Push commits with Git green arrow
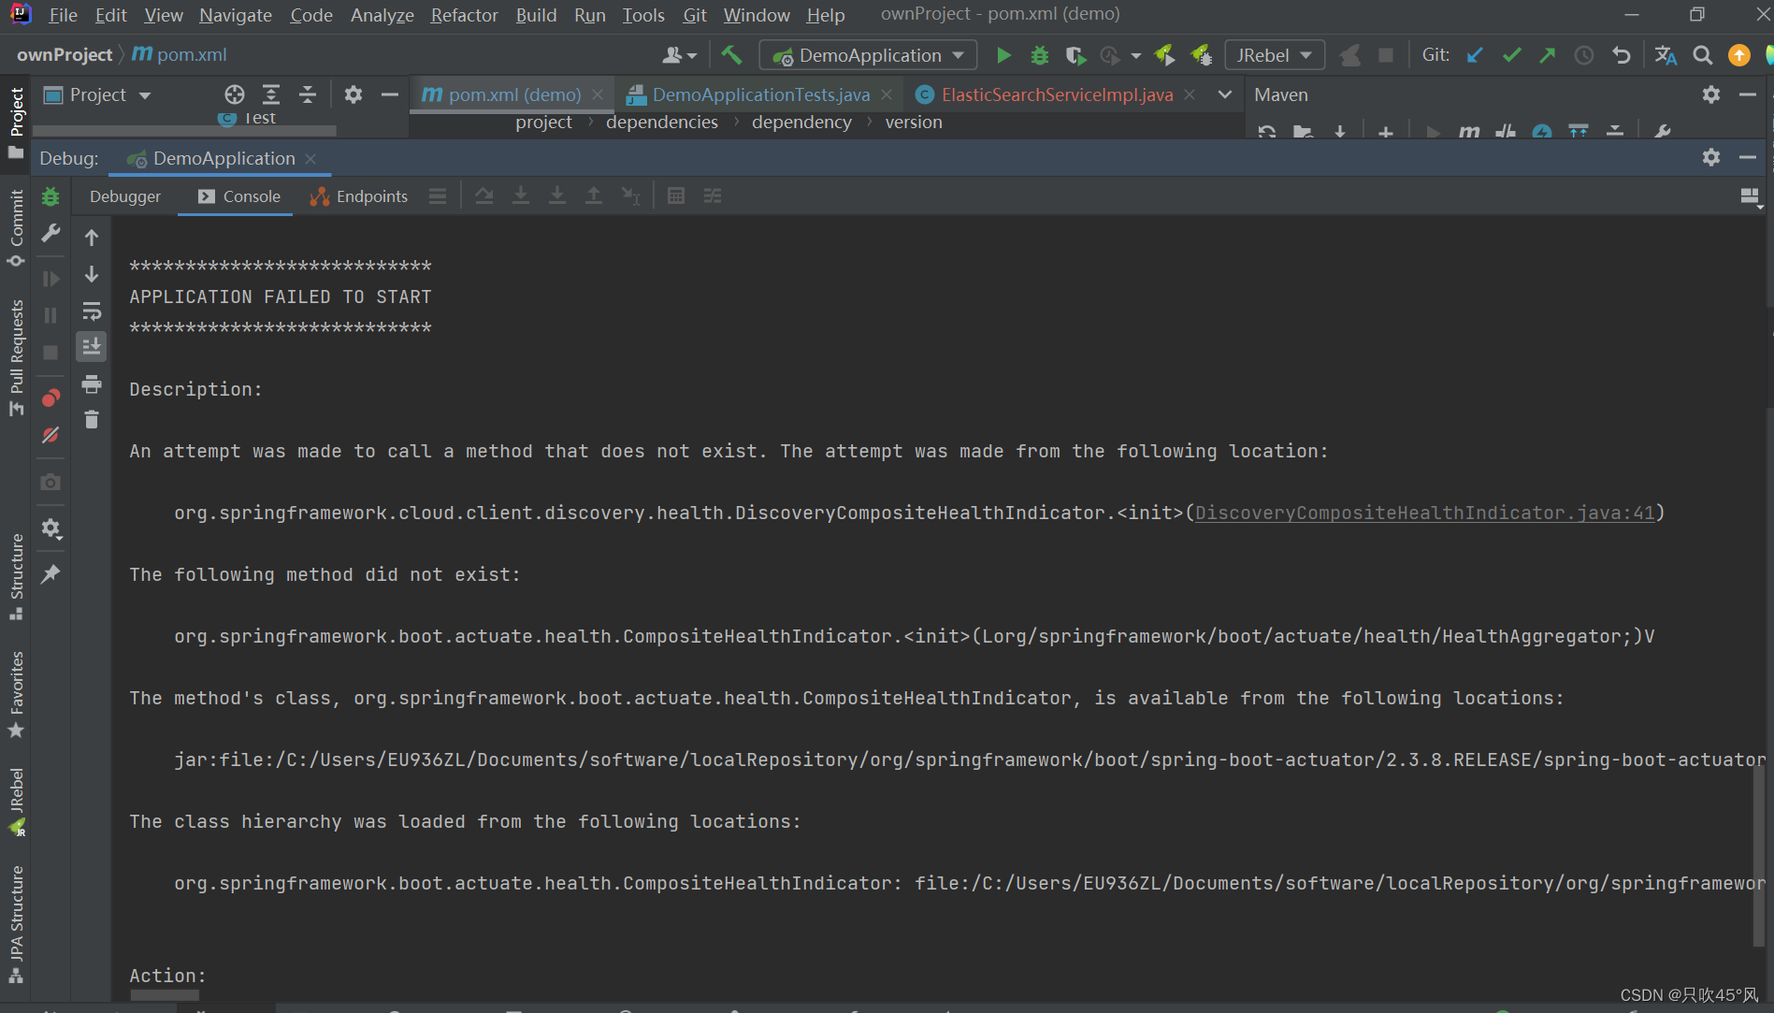Viewport: 1774px width, 1013px height. [x=1548, y=55]
